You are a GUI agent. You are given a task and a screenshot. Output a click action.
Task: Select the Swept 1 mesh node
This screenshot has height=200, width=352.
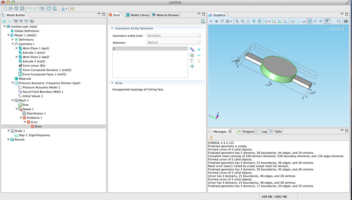pos(28,109)
